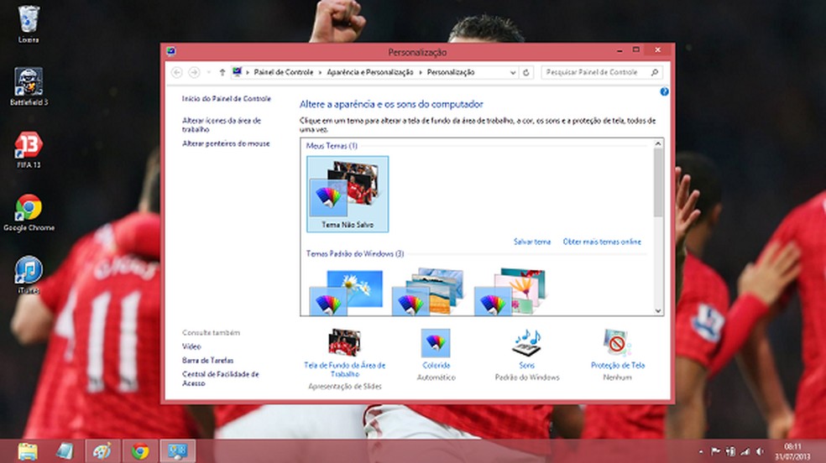
Task: Click the theme list scrollbar thumb
Action: point(658,183)
